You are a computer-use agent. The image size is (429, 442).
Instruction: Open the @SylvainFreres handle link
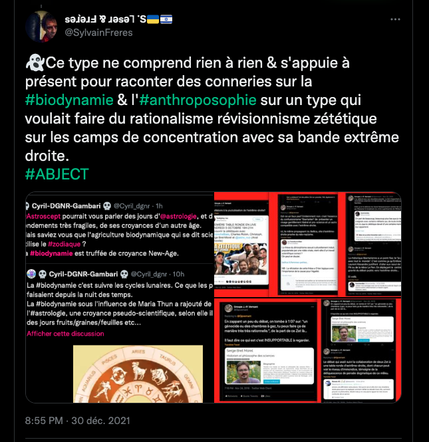pyautogui.click(x=98, y=33)
